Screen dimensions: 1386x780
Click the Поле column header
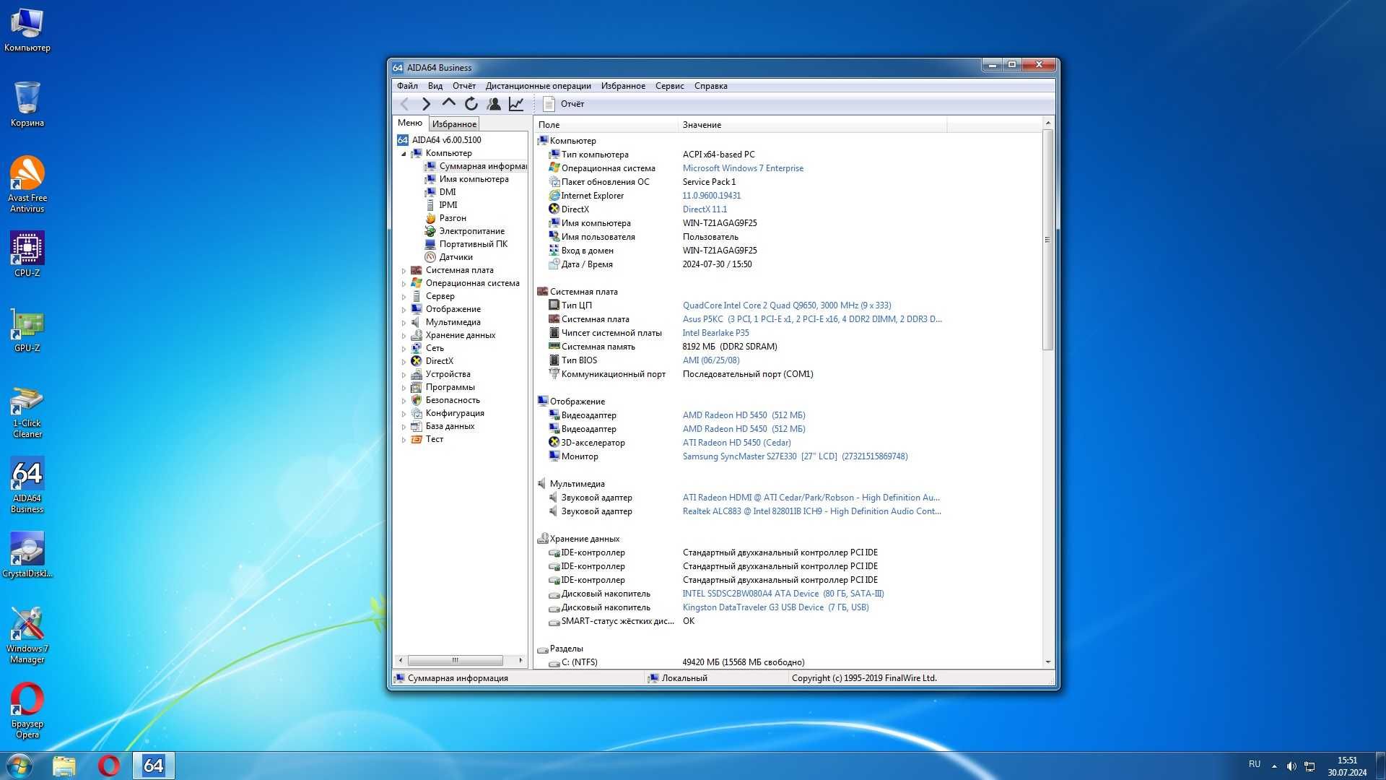coord(606,125)
